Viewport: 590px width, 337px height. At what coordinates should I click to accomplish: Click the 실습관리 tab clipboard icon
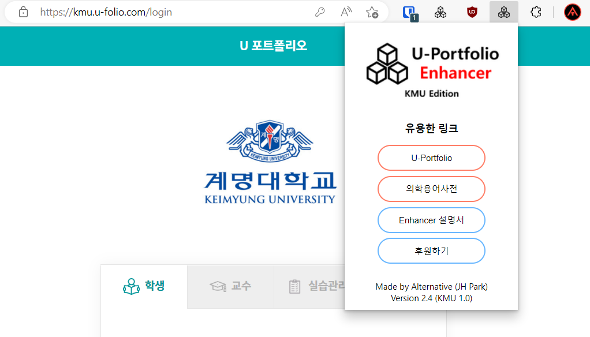pyautogui.click(x=294, y=287)
